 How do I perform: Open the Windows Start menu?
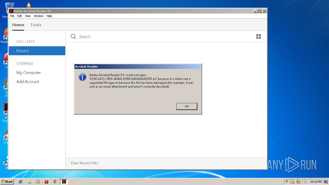click(x=7, y=182)
